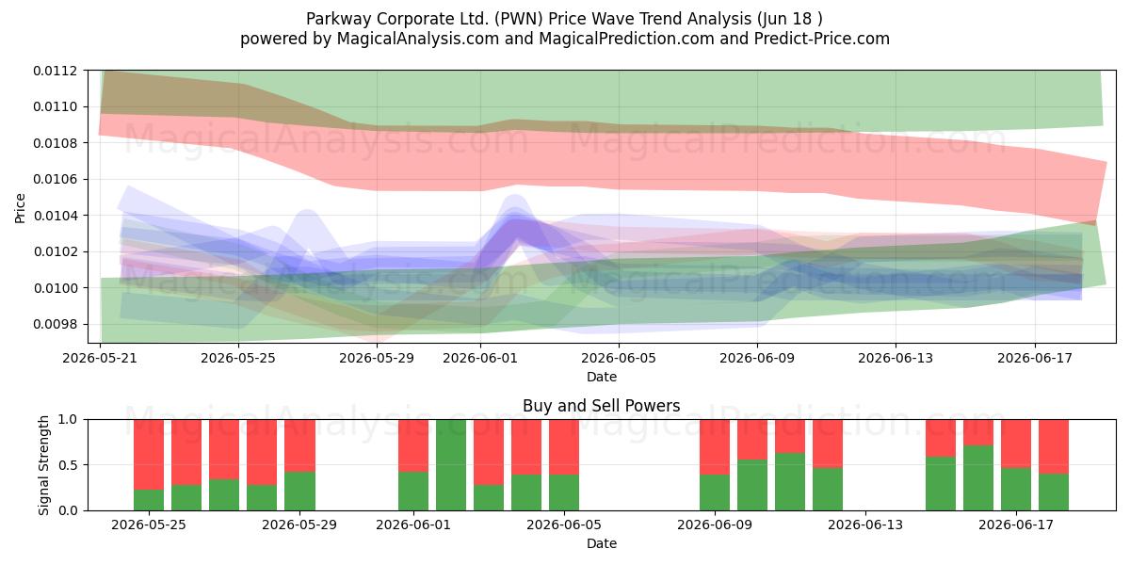Click the green buy bar at 2026-05-25
This screenshot has height=565, width=1130.
click(149, 499)
